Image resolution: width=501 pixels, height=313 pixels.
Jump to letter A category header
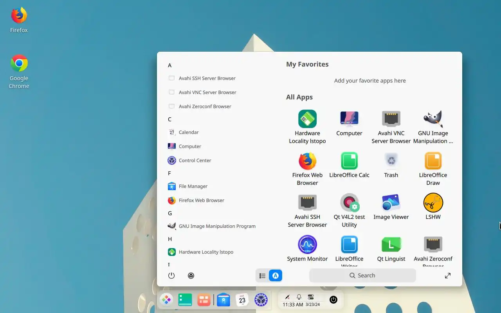tap(169, 65)
